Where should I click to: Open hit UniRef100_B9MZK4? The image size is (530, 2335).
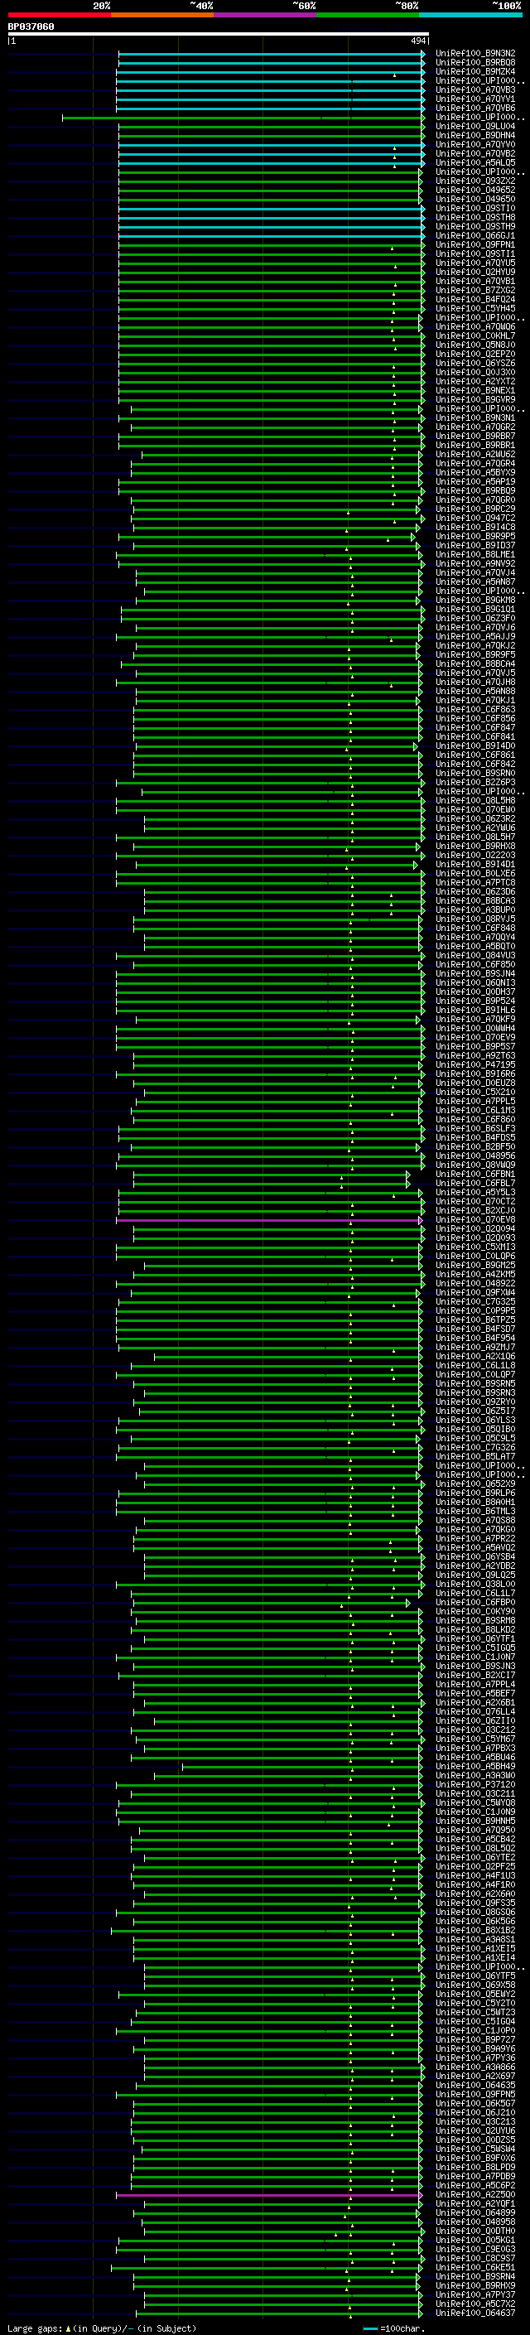475,71
